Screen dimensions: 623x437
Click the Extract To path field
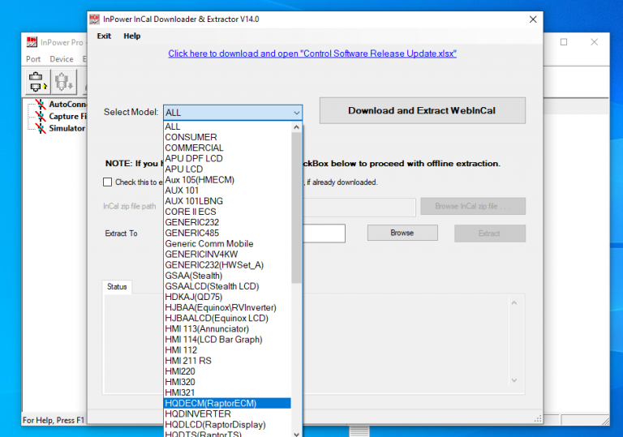point(324,233)
